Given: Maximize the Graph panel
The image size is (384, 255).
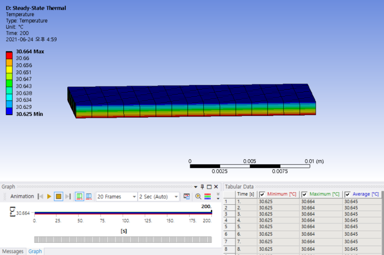Looking at the screenshot, I should [x=209, y=187].
